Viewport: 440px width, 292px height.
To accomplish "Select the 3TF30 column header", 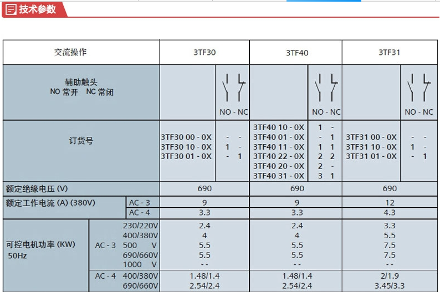I will pos(204,53).
